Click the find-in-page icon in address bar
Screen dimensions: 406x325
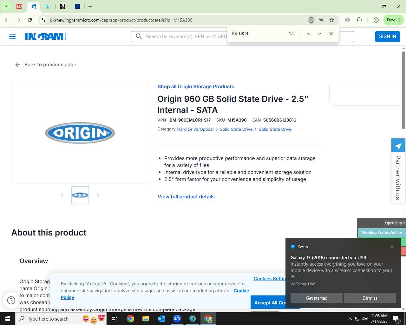click(x=311, y=20)
